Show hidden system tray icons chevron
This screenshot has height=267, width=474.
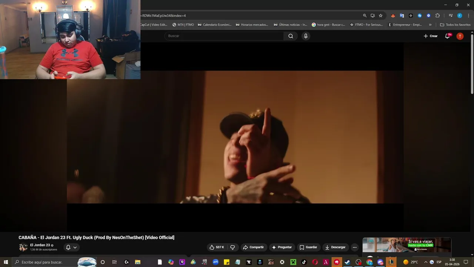coord(425,262)
